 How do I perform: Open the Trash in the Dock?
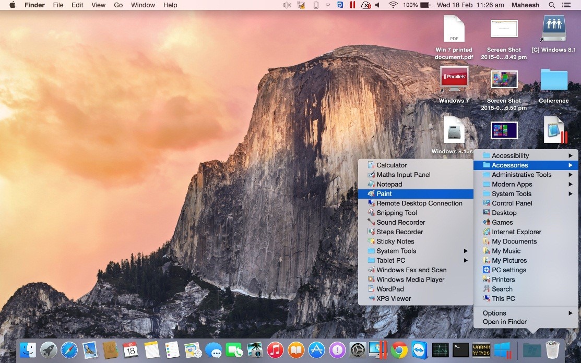pos(552,350)
